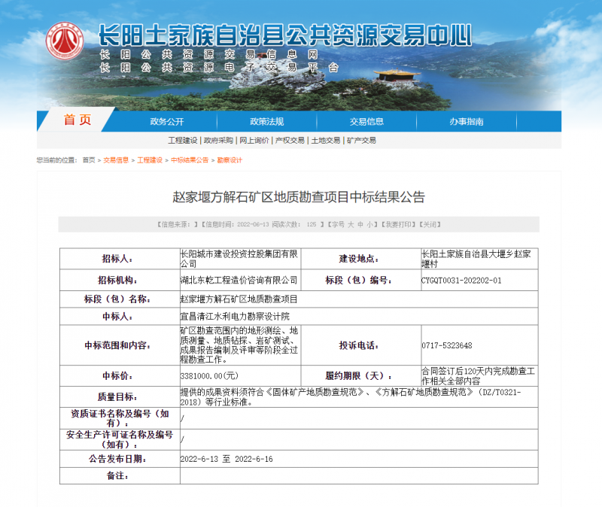Select 赵家堰方解石矿区地质勘查项目 package name cell
The image size is (602, 507).
click(x=359, y=299)
